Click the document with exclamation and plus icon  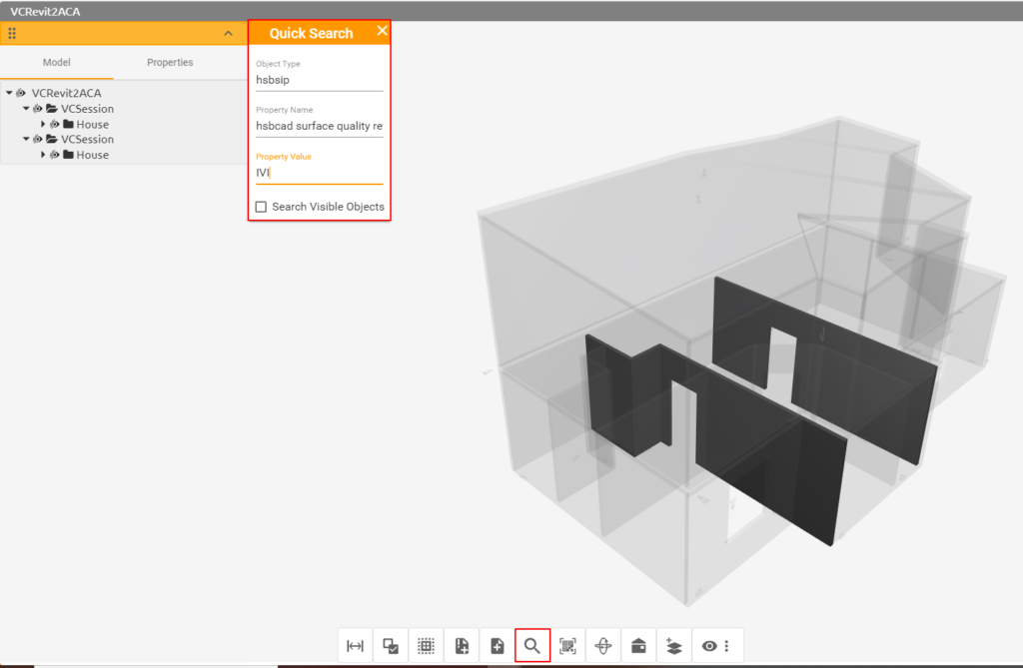pos(462,646)
